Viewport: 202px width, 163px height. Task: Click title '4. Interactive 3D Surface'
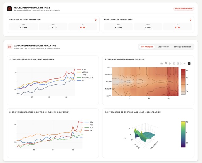pos(133,112)
